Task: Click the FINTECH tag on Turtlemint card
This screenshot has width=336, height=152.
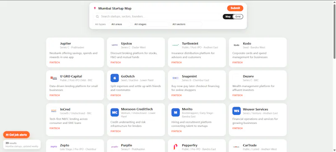Action: coord(176,62)
